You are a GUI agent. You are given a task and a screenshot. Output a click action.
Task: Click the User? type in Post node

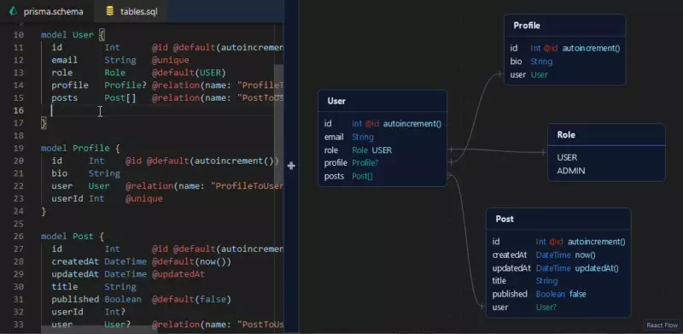click(x=546, y=308)
